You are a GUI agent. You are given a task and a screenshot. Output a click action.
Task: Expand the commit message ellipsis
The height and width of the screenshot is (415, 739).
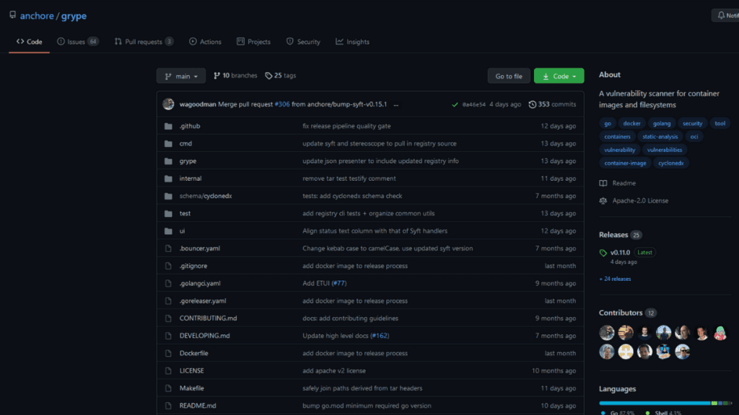(396, 104)
